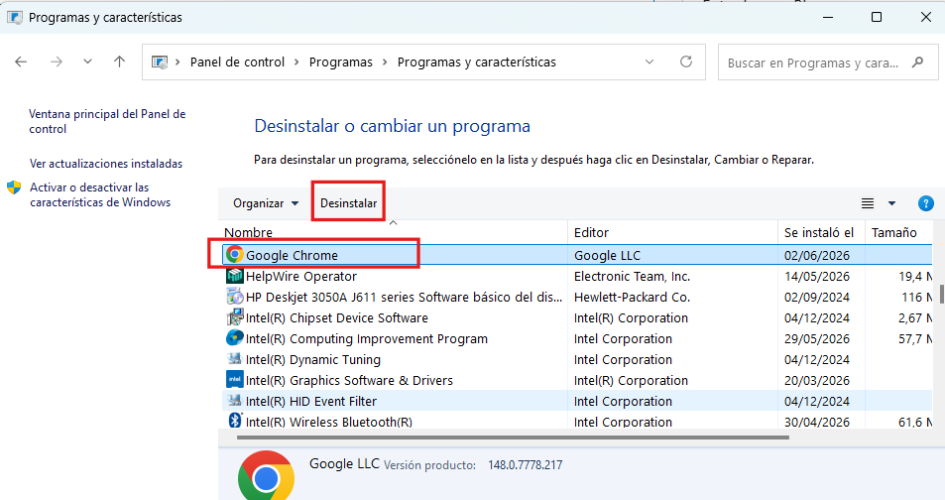Click the Forward navigation arrow
The height and width of the screenshot is (500, 945).
coord(57,62)
